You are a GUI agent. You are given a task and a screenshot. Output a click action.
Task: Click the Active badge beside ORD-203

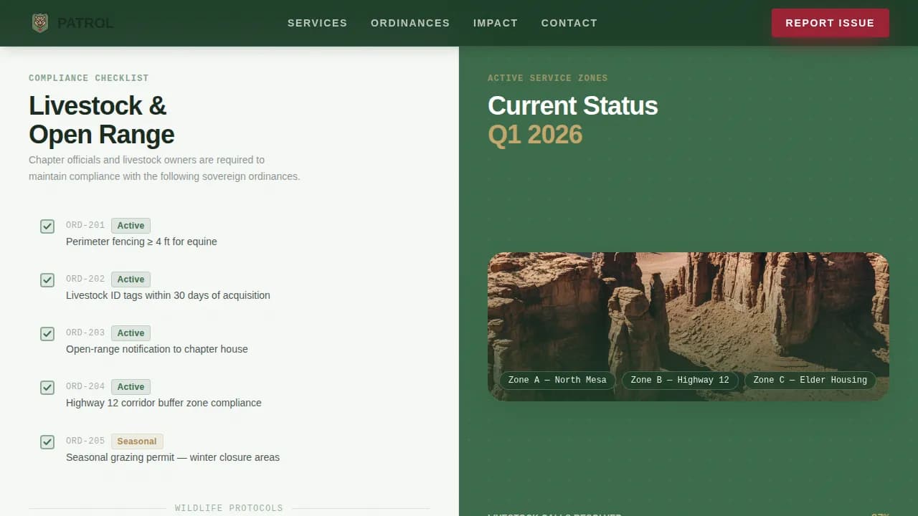[131, 333]
